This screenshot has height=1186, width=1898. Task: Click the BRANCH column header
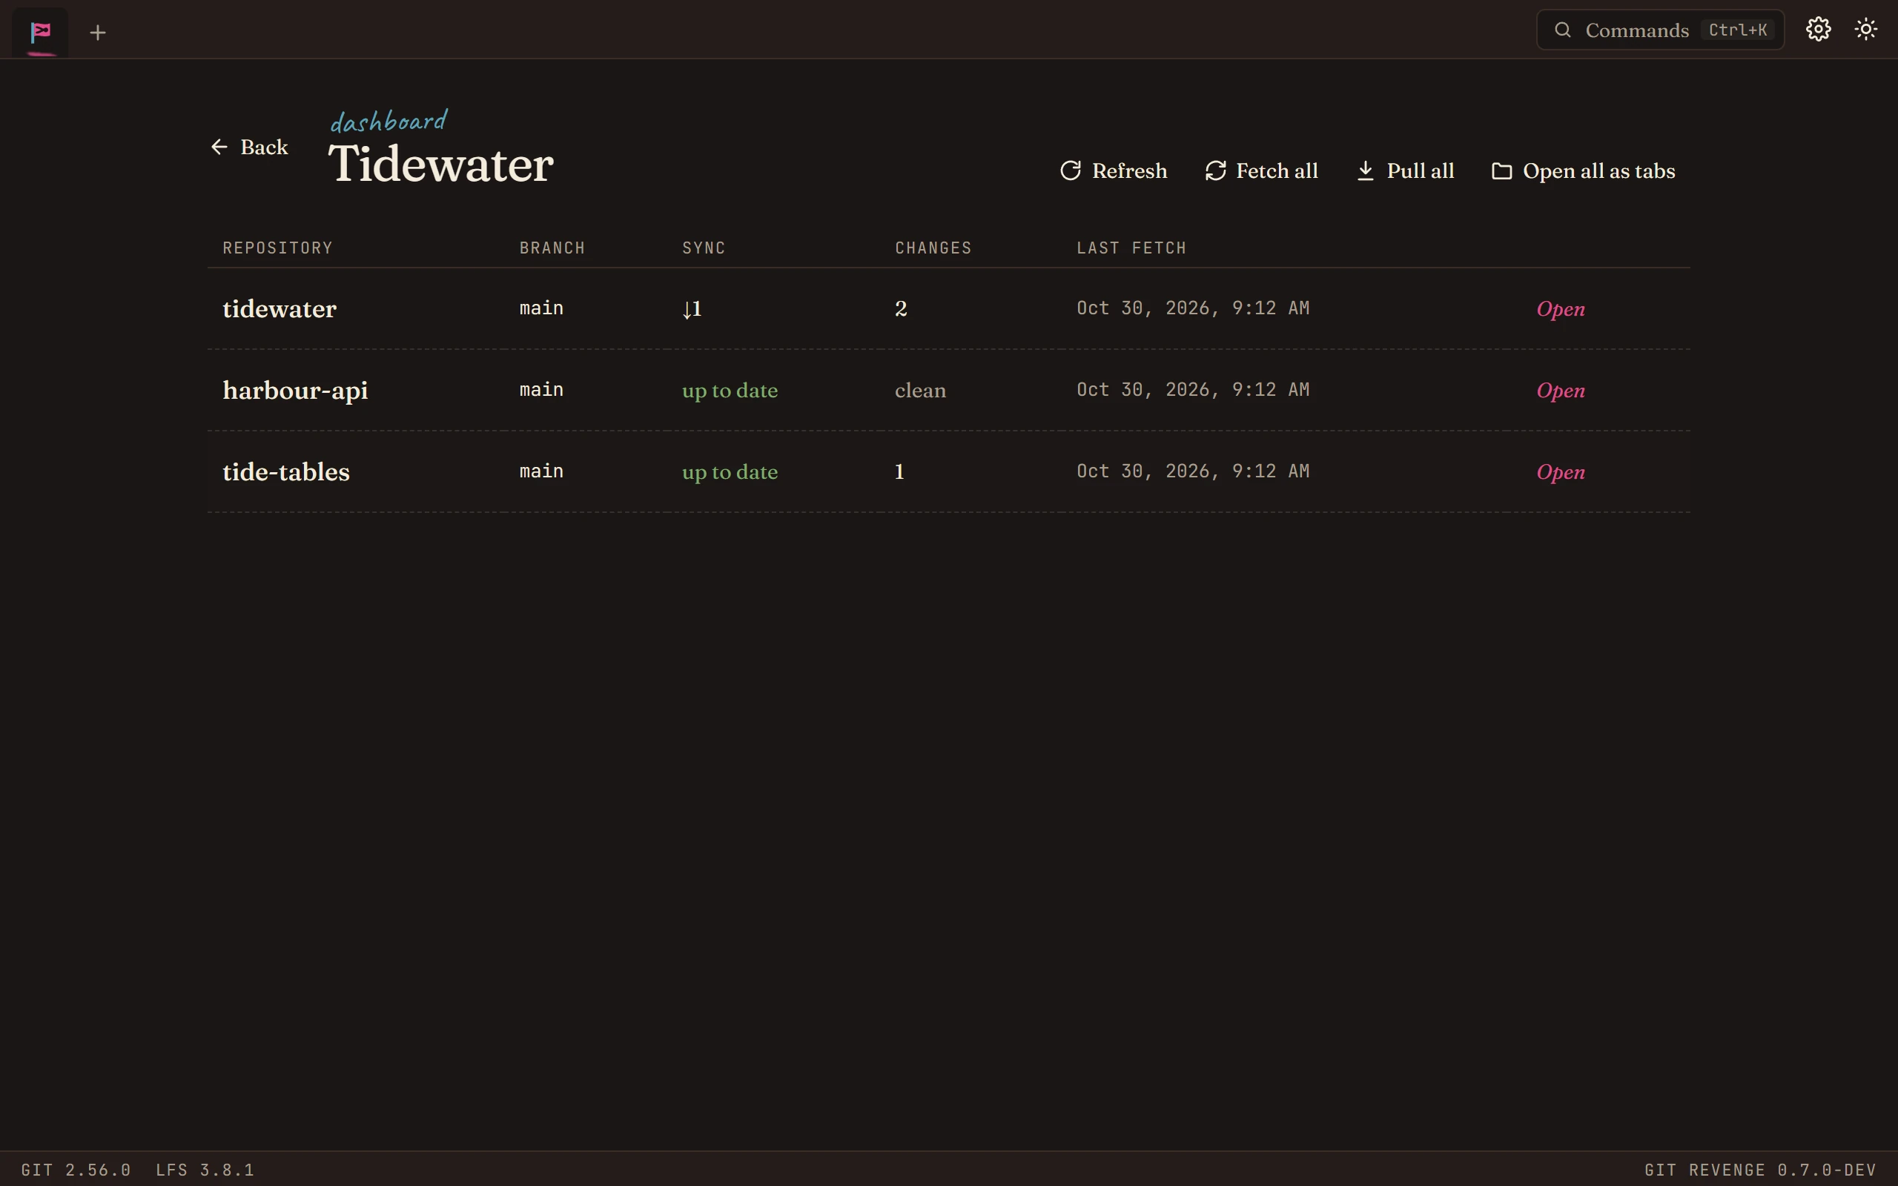pos(552,248)
